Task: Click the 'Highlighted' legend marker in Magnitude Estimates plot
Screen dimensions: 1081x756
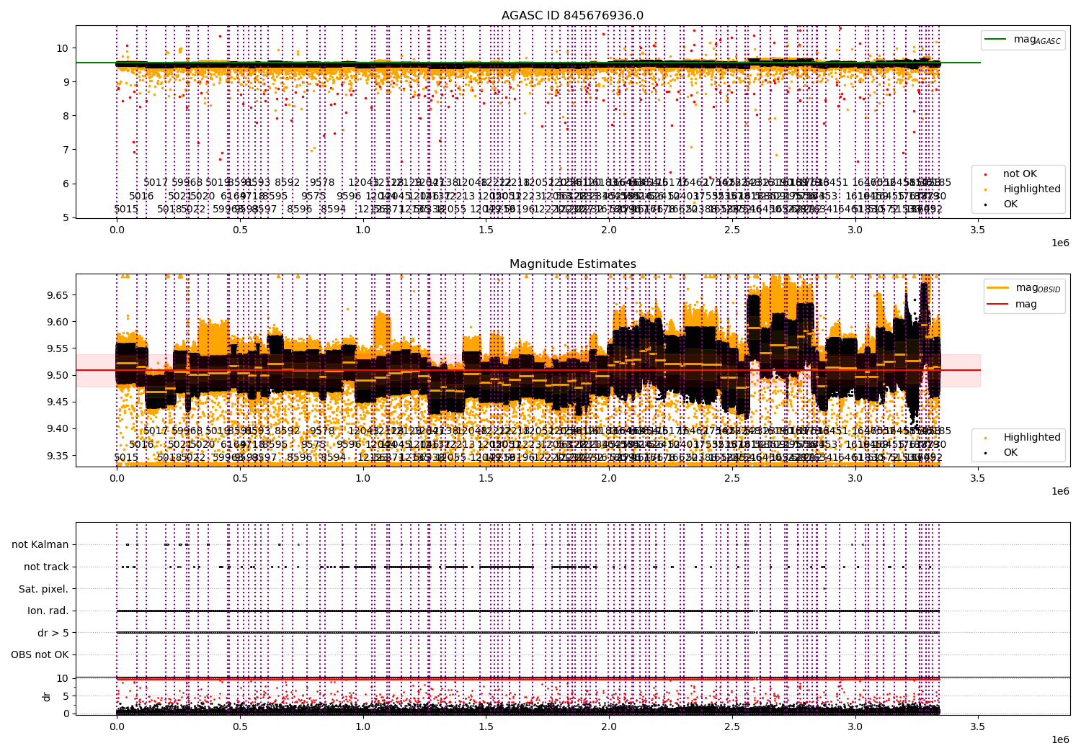Action: click(x=985, y=438)
